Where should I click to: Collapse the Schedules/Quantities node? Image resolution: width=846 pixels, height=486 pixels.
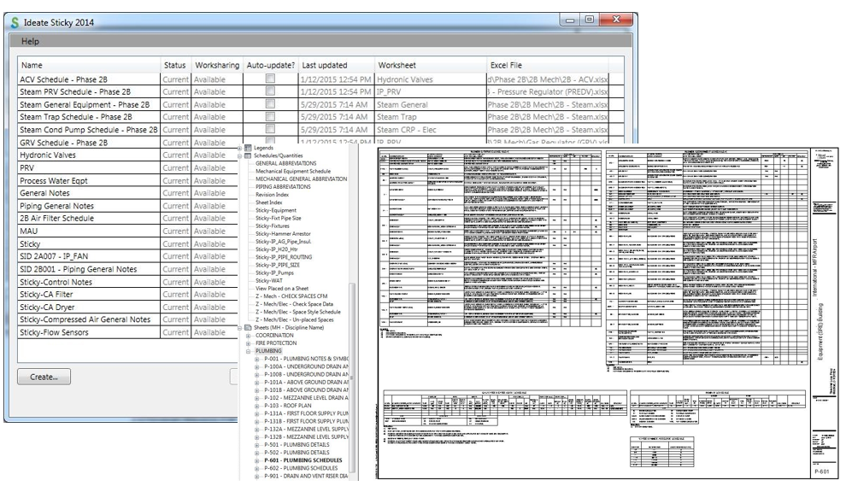tap(241, 156)
